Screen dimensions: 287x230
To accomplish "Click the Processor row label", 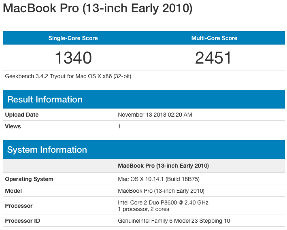I will pos(19,206).
